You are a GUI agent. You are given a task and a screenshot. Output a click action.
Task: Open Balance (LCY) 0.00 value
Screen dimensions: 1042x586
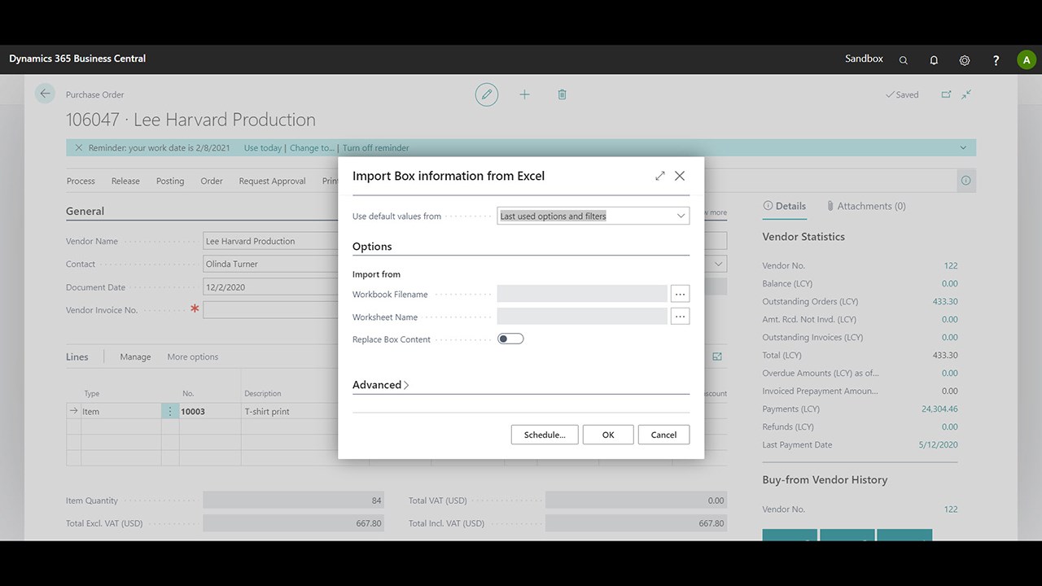[949, 283]
